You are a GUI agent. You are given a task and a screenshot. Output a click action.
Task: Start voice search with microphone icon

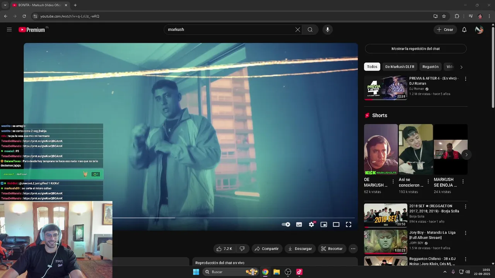tap(328, 29)
